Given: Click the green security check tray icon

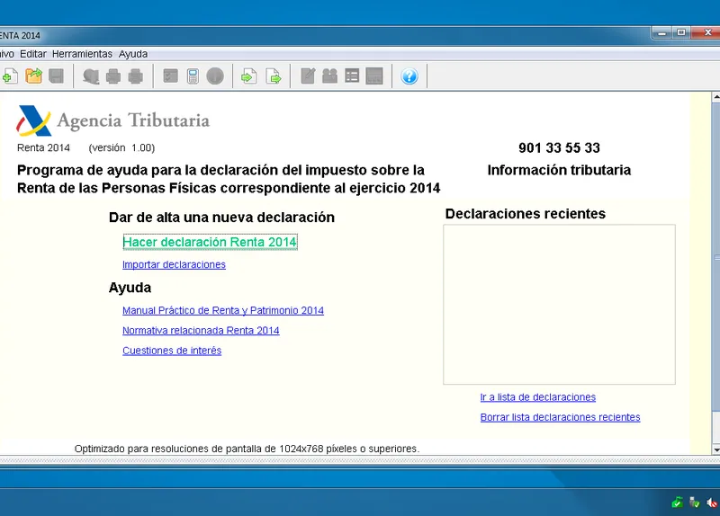Looking at the screenshot, I should (x=677, y=503).
